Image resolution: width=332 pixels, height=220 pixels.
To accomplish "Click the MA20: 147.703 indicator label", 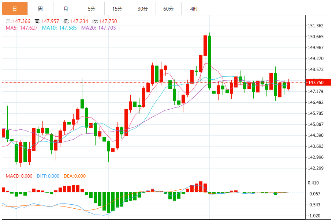I will pos(99,28).
